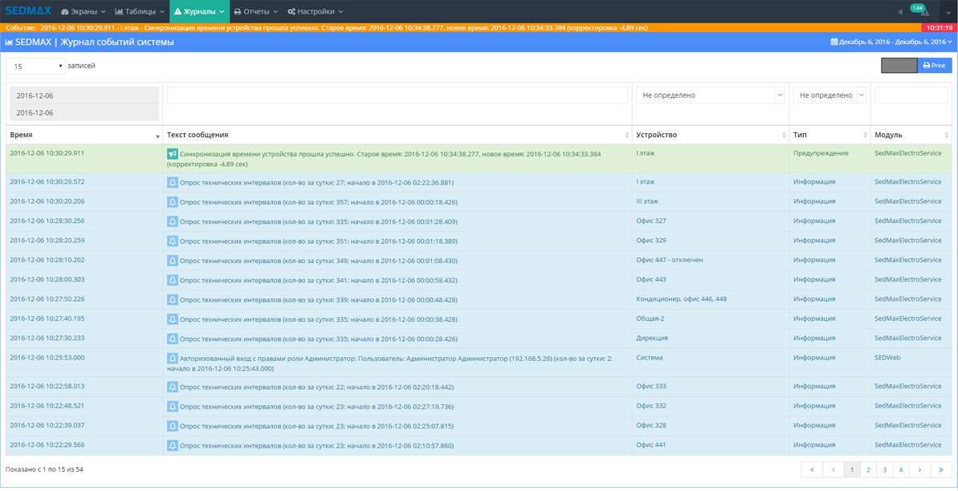Click the megaphone icon in the first row
958x491 pixels.
pos(172,153)
